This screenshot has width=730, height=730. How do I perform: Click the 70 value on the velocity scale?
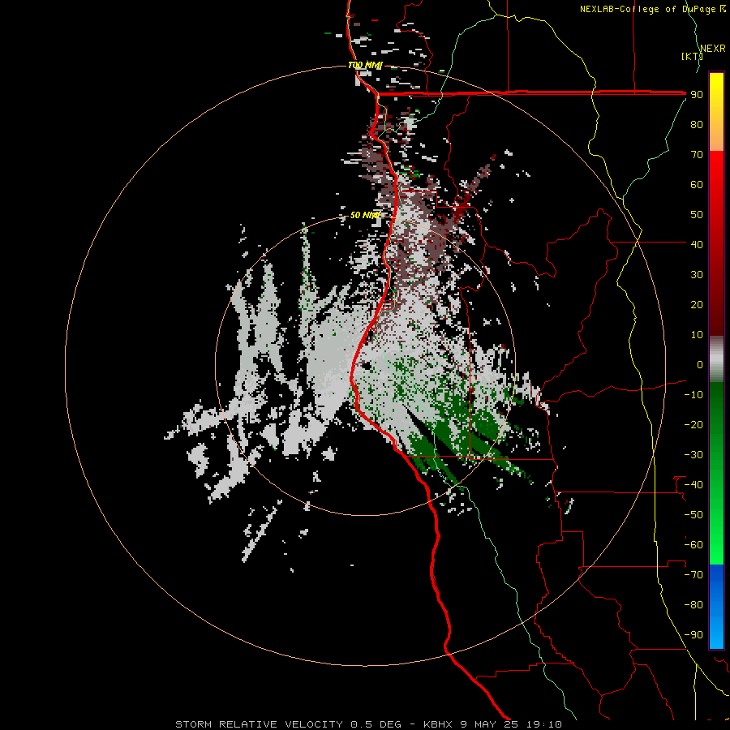(697, 155)
